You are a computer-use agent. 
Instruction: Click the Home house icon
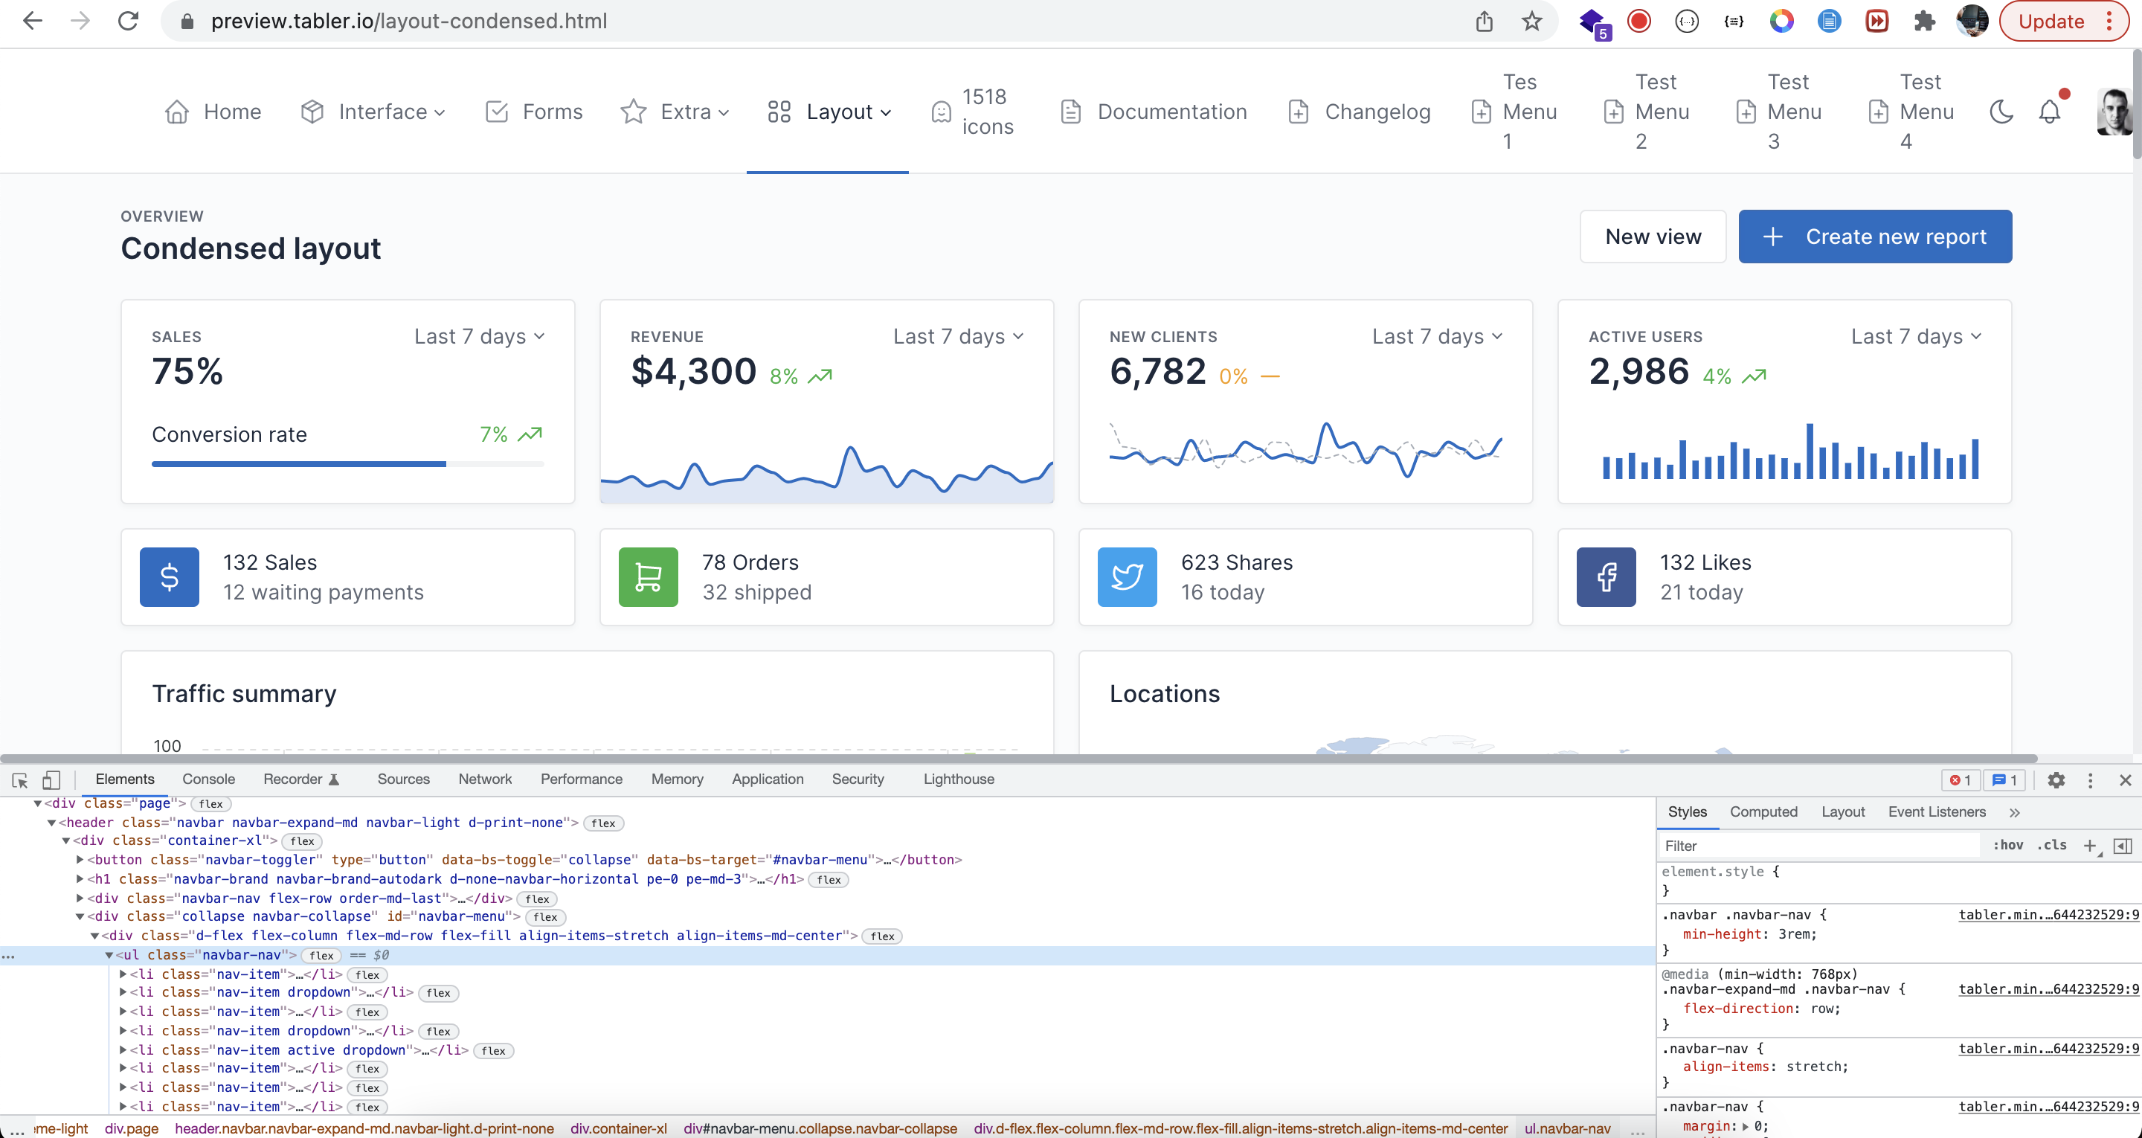tap(176, 112)
